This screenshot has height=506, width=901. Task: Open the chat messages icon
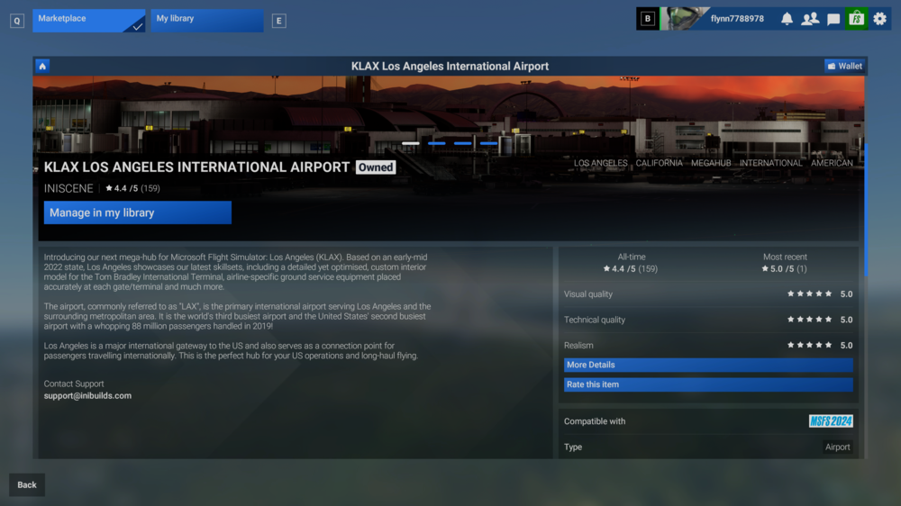833,19
